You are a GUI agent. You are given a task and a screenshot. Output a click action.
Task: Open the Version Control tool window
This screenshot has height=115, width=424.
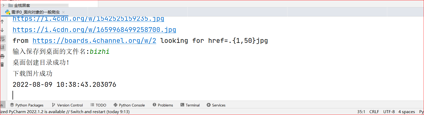tap(67, 105)
